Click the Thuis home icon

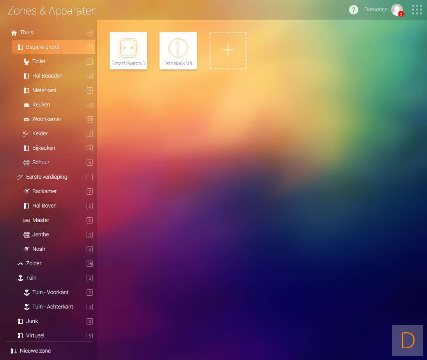[x=14, y=33]
